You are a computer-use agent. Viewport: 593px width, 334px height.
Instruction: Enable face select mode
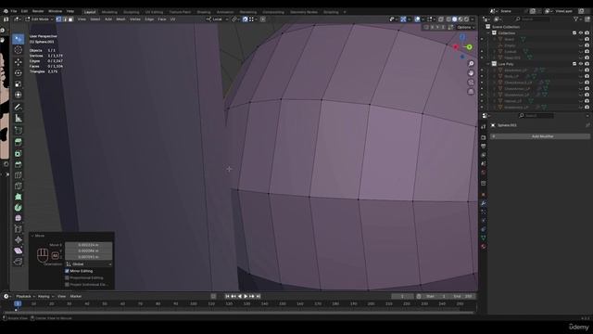coord(70,19)
